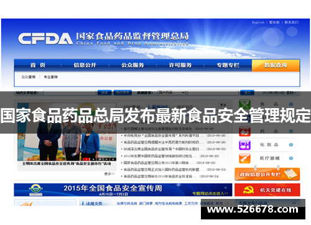Click the red drugs category icon
Screen dimensions: 311x225
point(244,131)
